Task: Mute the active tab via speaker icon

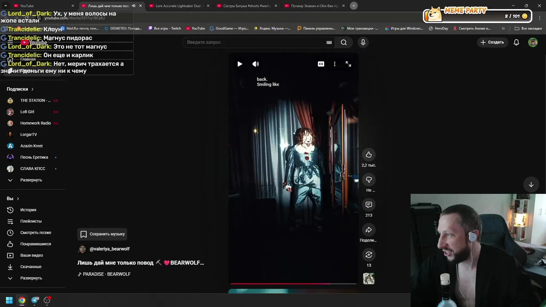Action: (134, 6)
